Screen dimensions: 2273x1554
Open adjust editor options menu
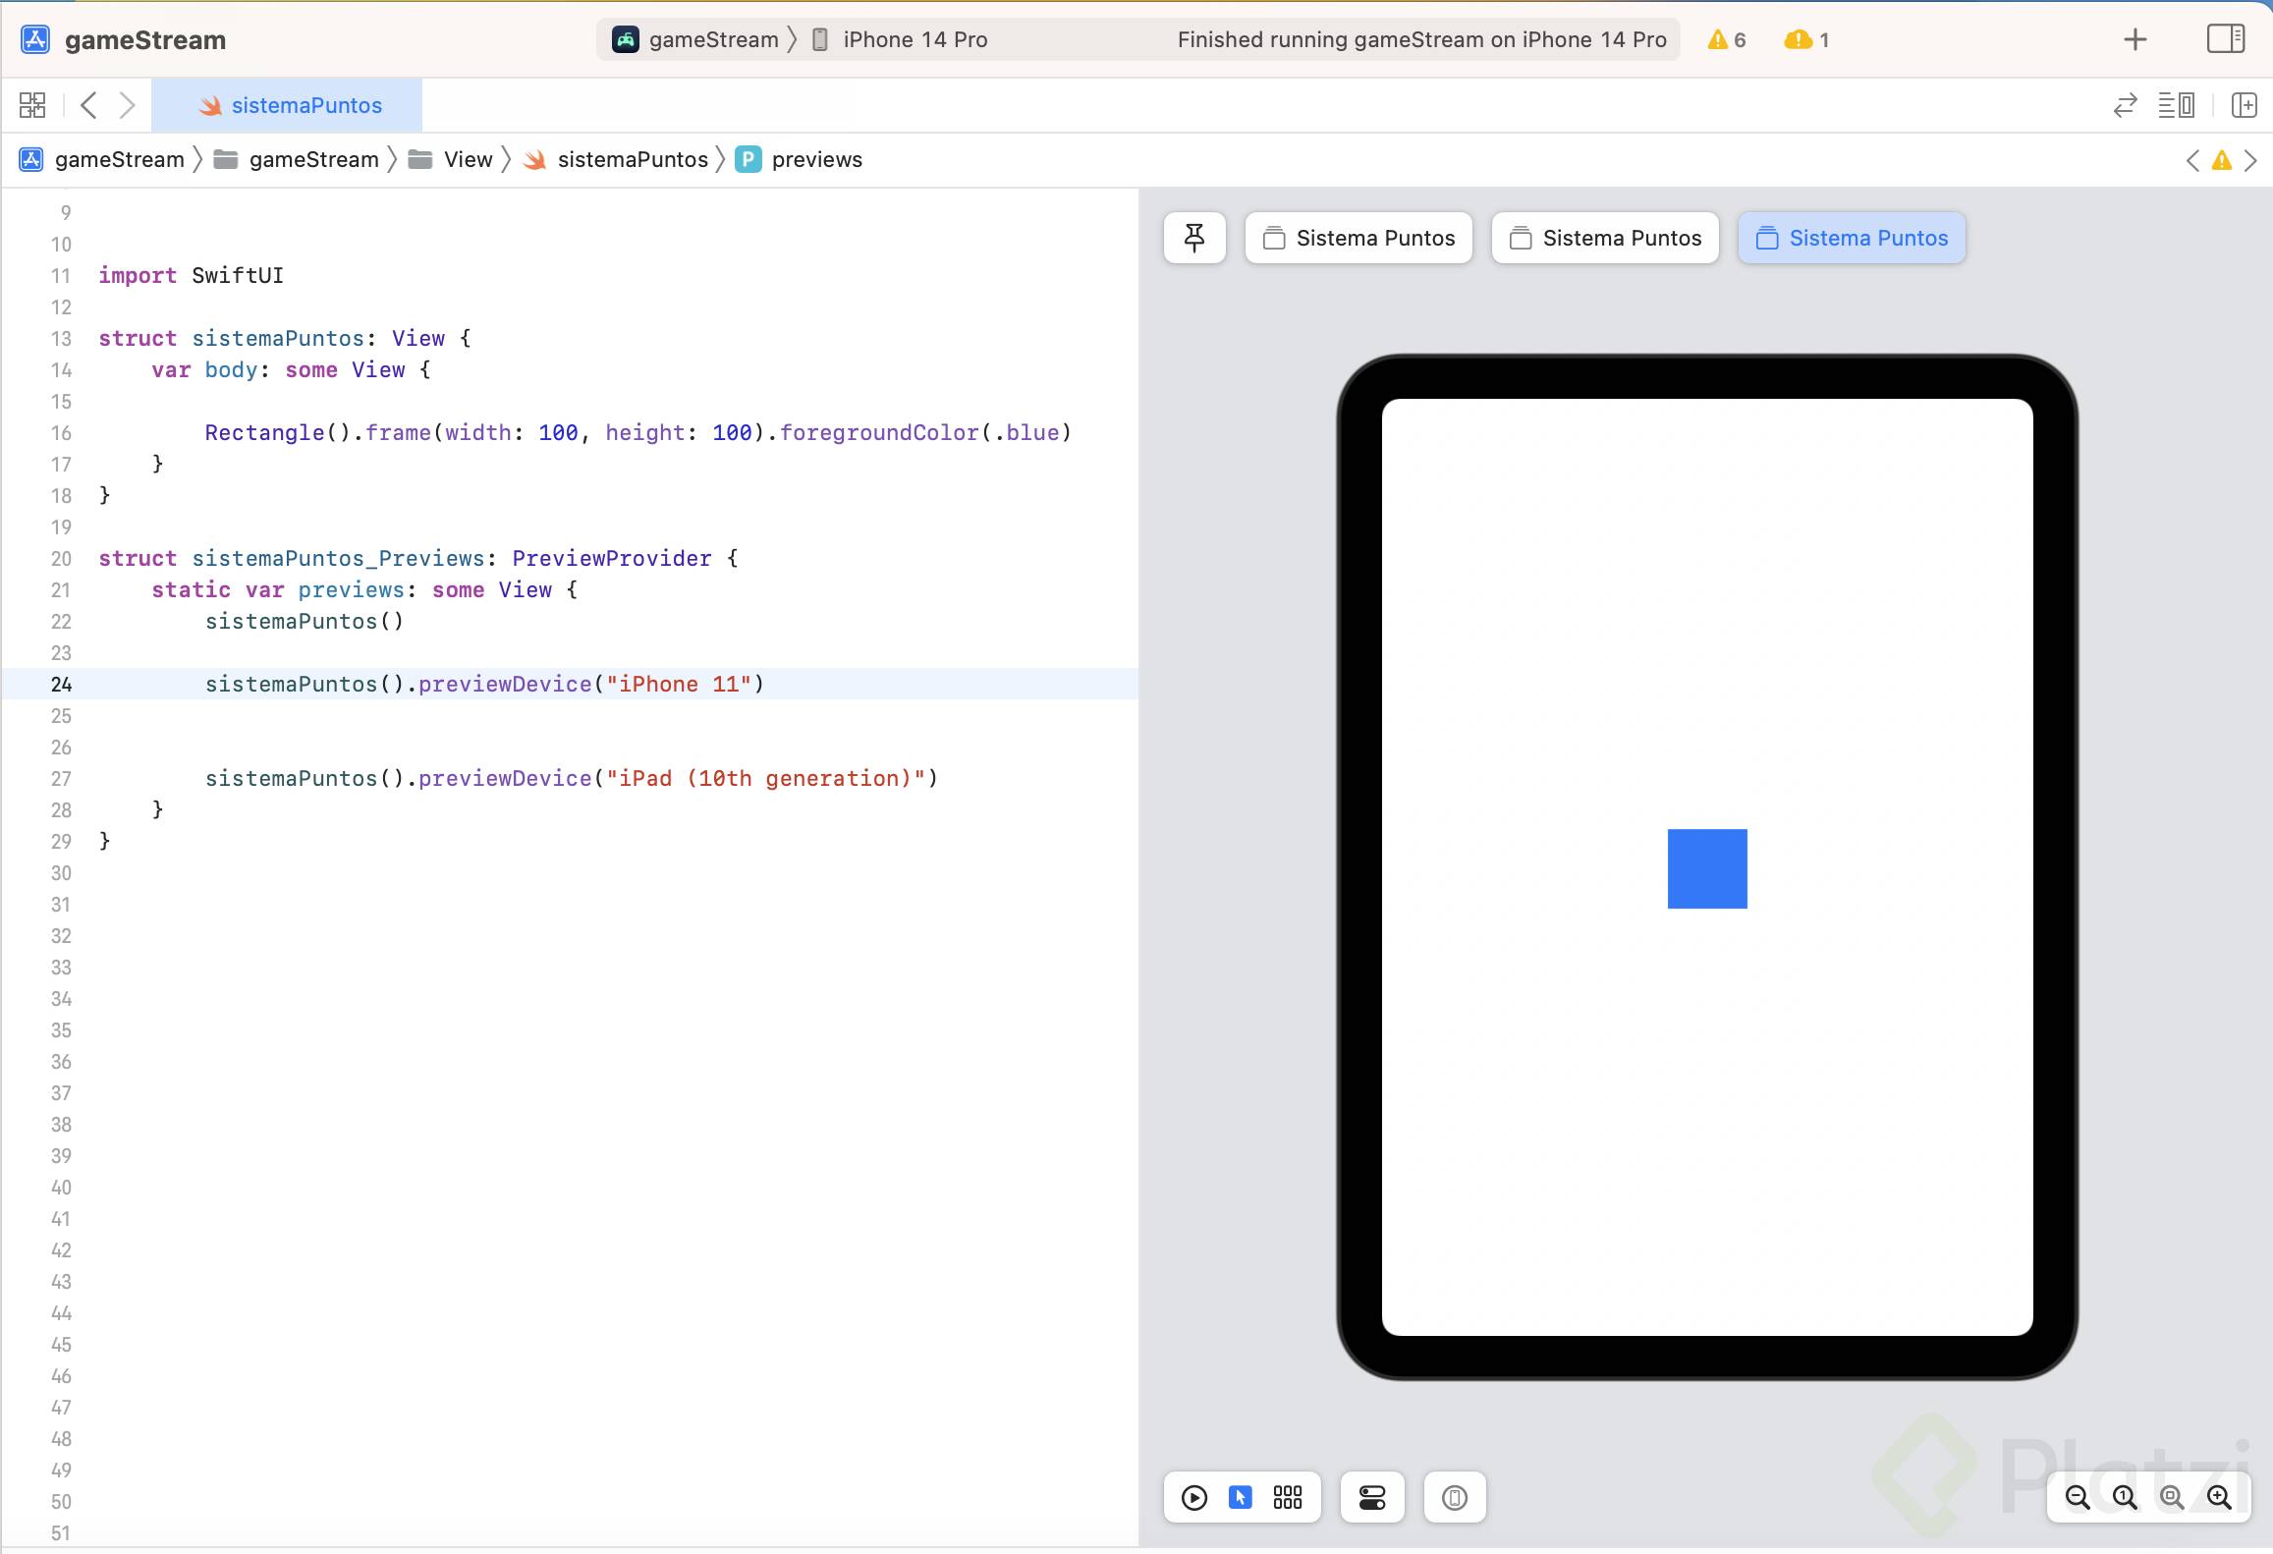2176,105
